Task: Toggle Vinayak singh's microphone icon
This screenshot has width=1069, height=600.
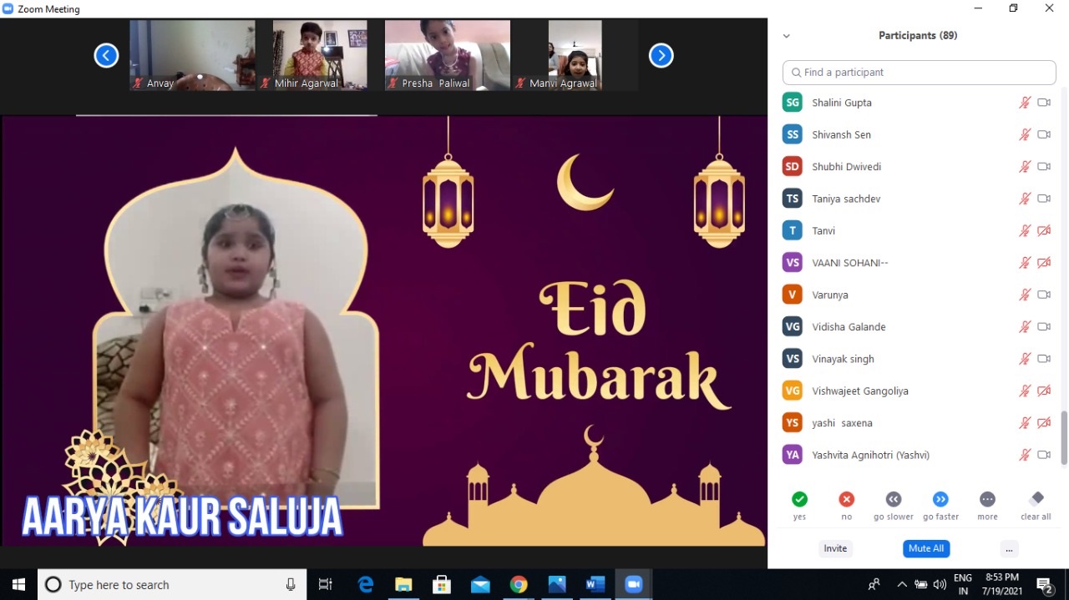Action: 1025,359
